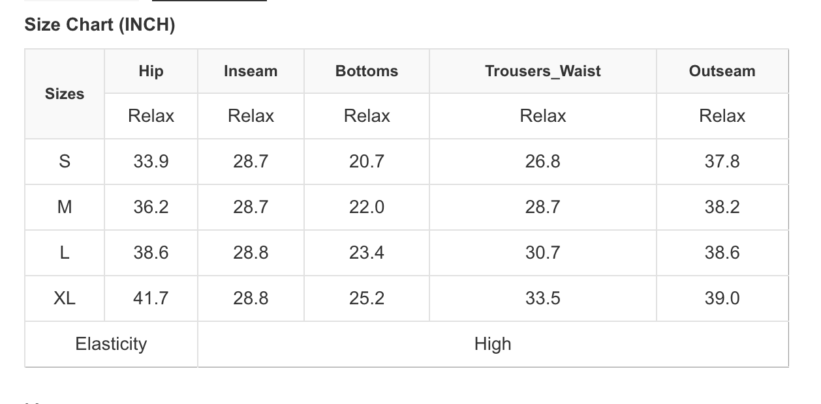
Task: Click the Hip column header
Action: coord(151,71)
